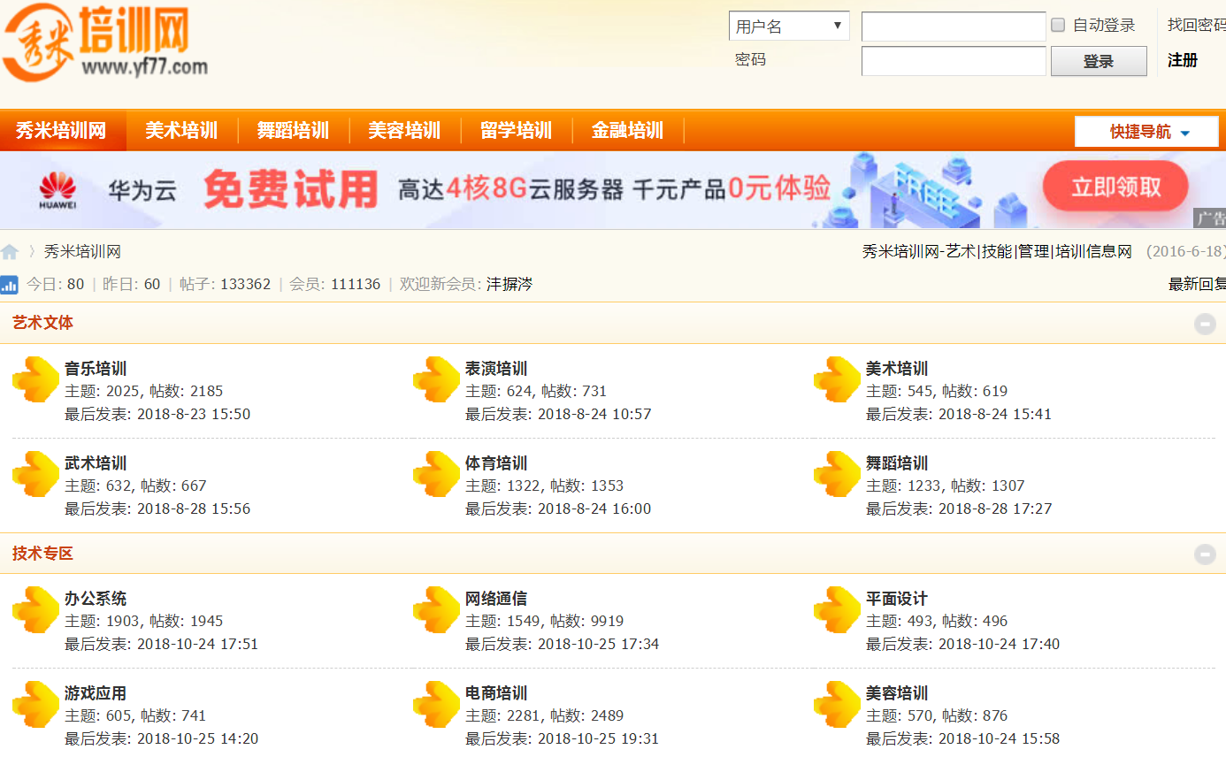Focus the username input field
Image resolution: width=1226 pixels, height=757 pixels.
click(x=954, y=27)
